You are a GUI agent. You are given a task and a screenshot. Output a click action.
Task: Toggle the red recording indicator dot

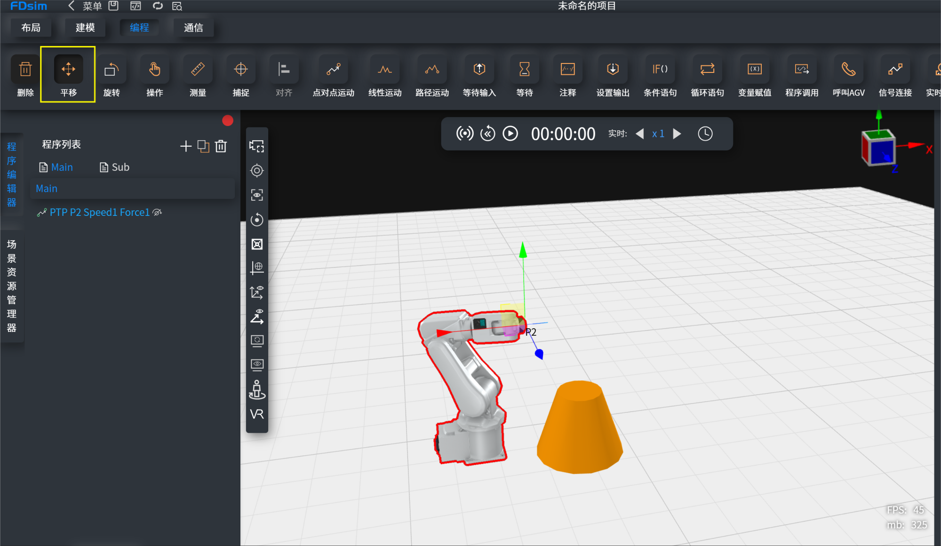point(228,121)
